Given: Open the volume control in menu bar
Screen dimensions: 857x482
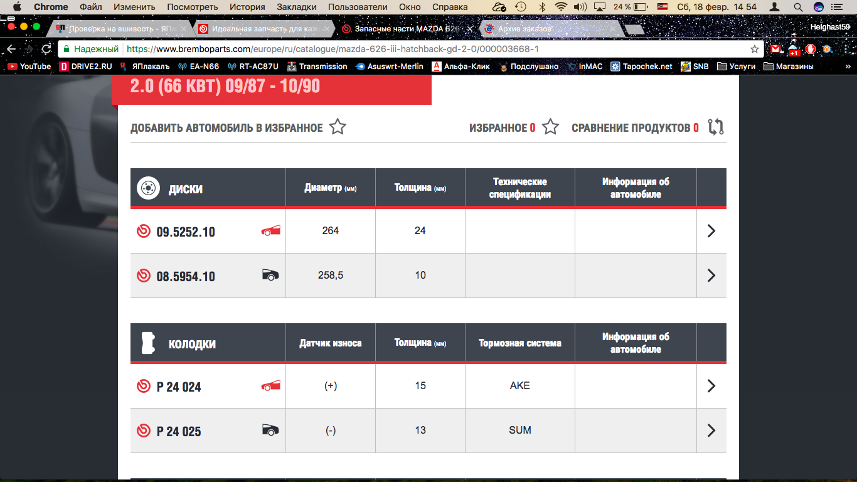Looking at the screenshot, I should coord(580,7).
